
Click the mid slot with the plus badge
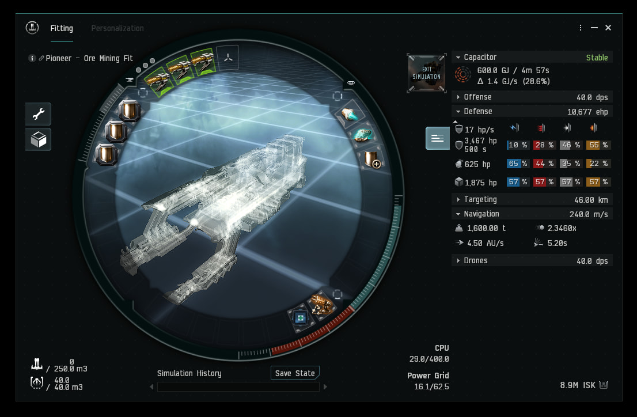[x=371, y=158]
